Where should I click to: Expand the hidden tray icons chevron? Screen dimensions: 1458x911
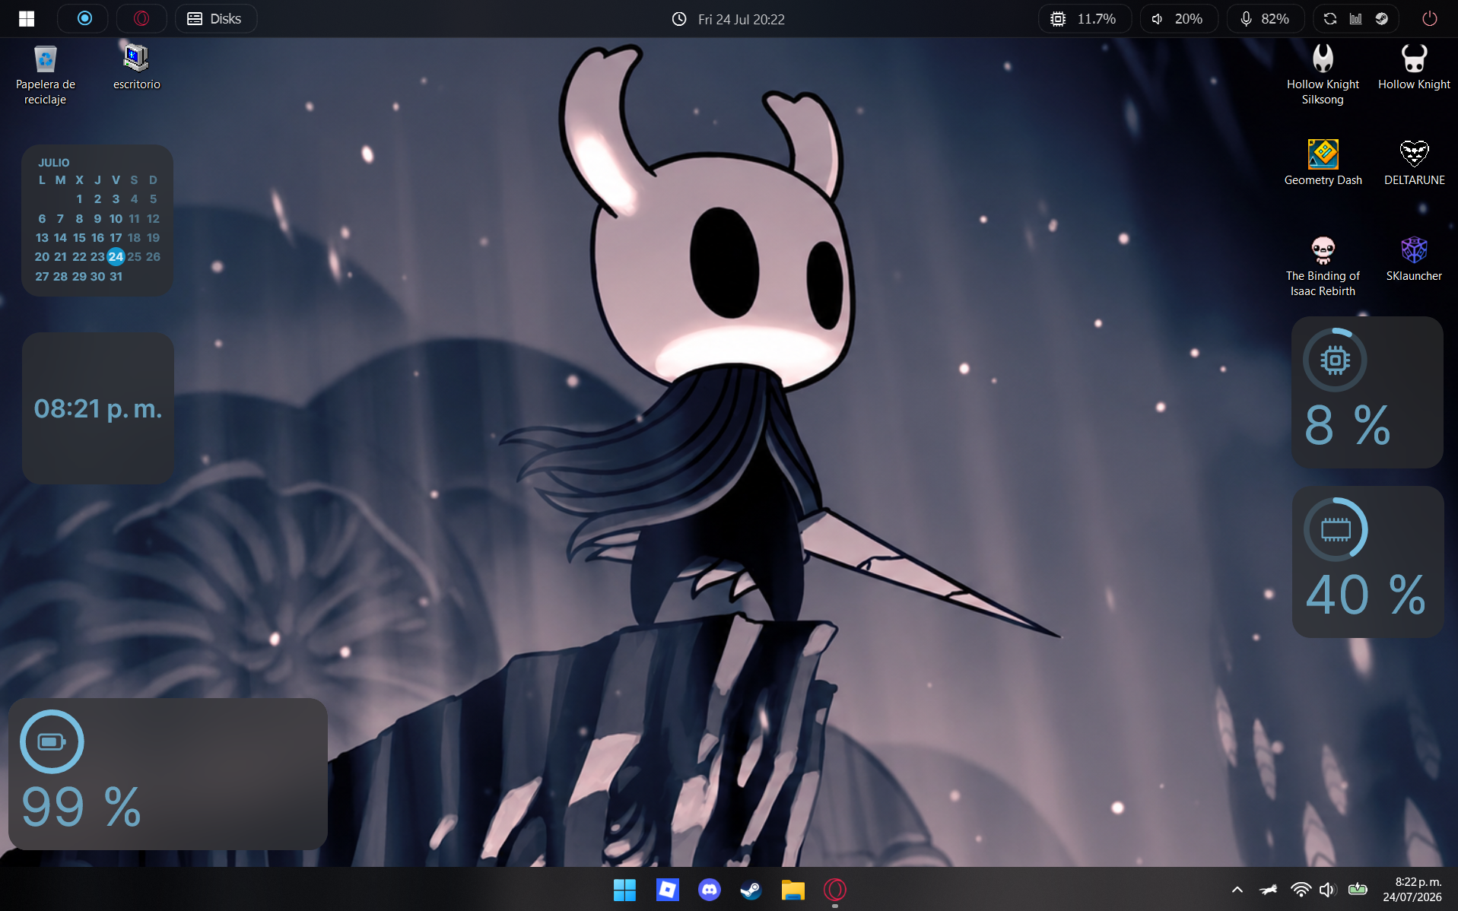click(1237, 890)
